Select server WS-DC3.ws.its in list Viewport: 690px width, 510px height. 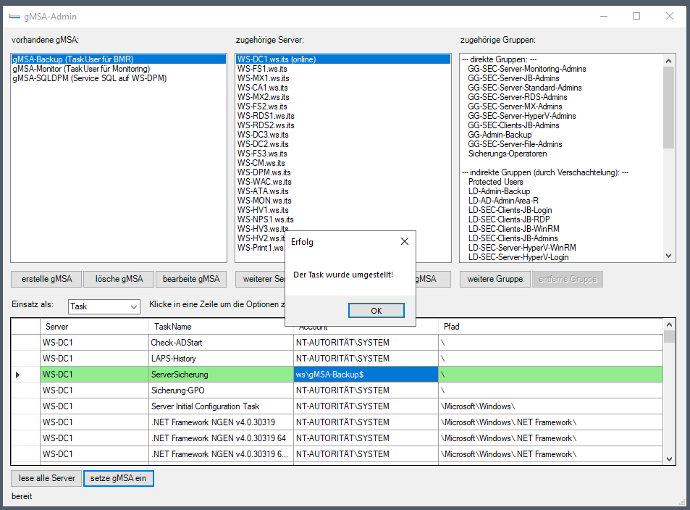tap(343, 135)
